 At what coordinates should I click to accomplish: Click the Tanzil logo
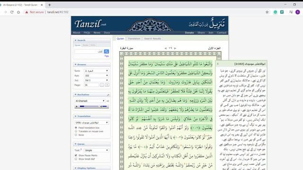click(x=90, y=24)
